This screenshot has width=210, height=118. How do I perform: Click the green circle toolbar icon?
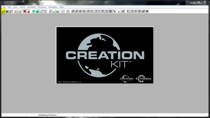33,11
